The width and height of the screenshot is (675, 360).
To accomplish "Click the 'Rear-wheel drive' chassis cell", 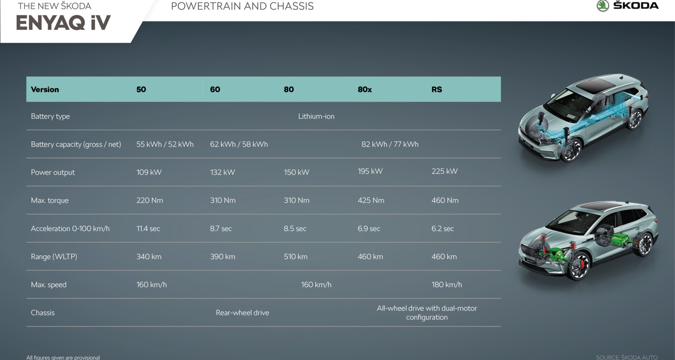I will pyautogui.click(x=242, y=313).
